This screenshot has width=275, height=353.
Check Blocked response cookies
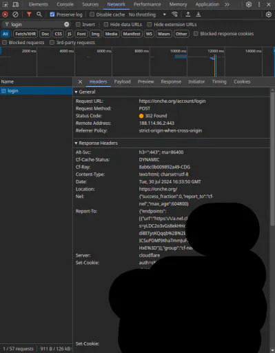pyautogui.click(x=196, y=34)
